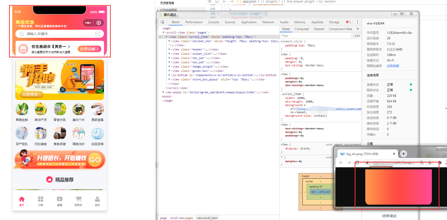Collapse the scroll-view pages node

click(163, 33)
